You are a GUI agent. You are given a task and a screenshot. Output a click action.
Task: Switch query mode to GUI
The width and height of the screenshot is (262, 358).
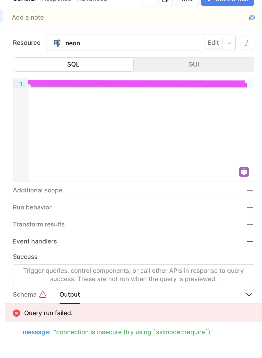click(x=194, y=64)
